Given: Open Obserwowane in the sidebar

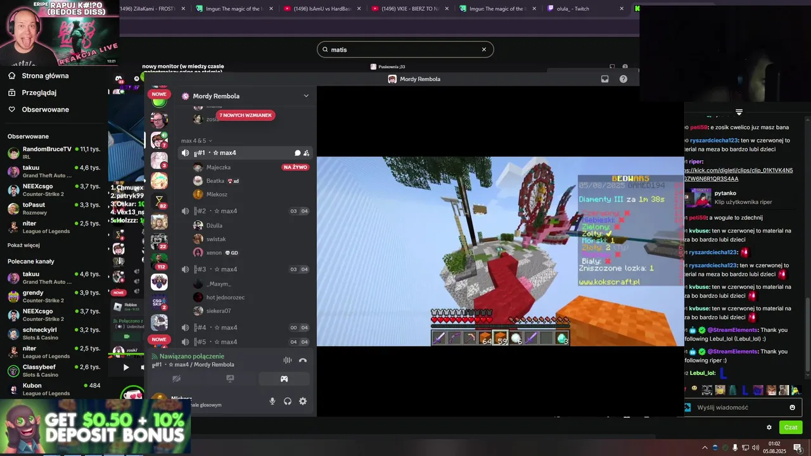Looking at the screenshot, I should (x=38, y=110).
